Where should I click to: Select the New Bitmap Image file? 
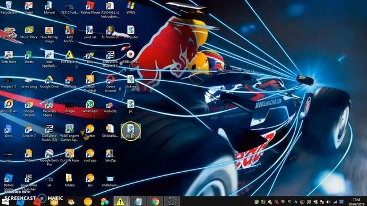[49, 34]
